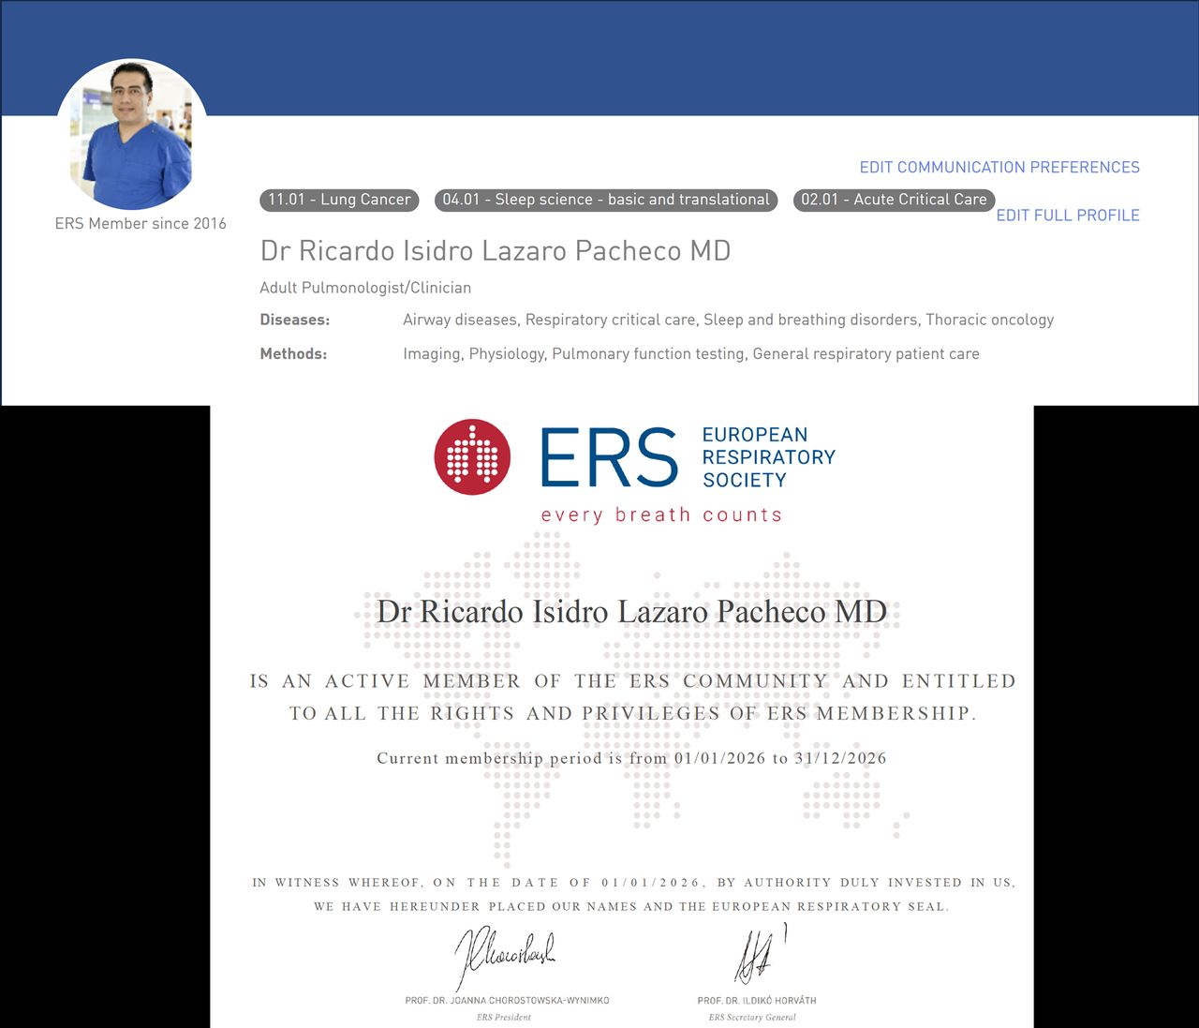Click 'WE HAVE HEREUNDER PLACED OUR NAMES' line
This screenshot has width=1199, height=1028.
632,907
